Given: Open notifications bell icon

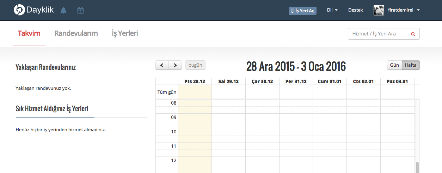Looking at the screenshot, I should [63, 11].
